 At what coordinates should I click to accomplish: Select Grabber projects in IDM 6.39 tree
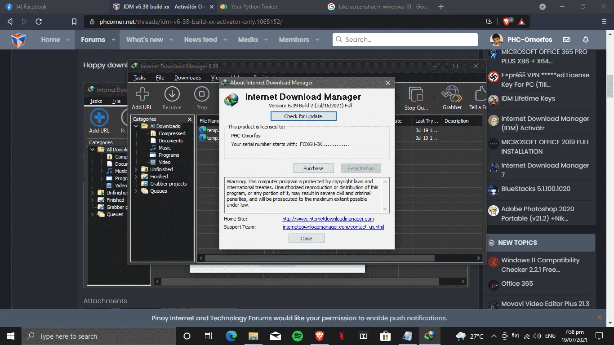coord(169,184)
